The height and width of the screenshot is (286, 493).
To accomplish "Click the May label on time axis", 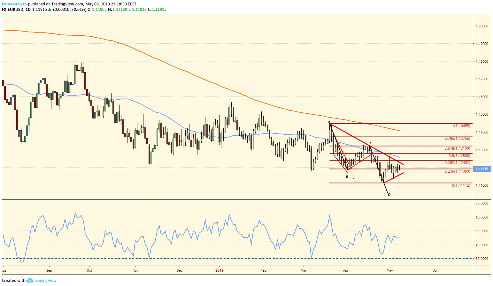I will (x=389, y=270).
